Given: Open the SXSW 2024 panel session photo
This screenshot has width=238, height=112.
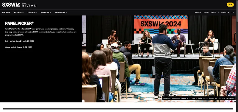Looking at the screenshot, I should click(x=159, y=59).
